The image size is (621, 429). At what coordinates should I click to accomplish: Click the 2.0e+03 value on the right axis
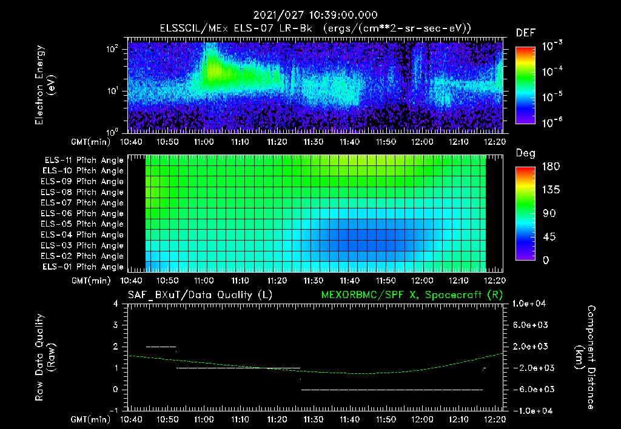(531, 347)
